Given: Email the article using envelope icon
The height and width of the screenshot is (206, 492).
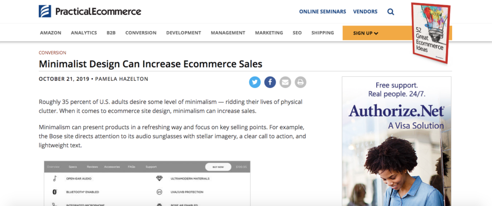Looking at the screenshot, I should point(285,83).
